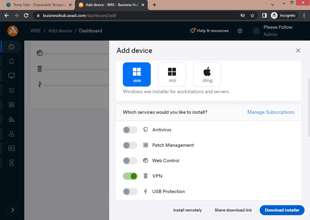Enable the Web Control toggle
310x220 pixels.
click(x=130, y=161)
